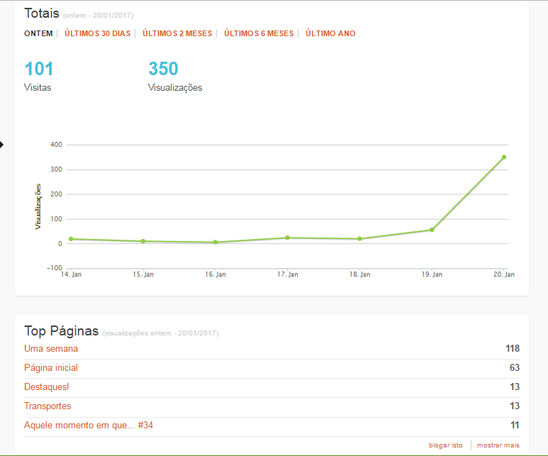The image size is (548, 456).
Task: Click the 'blogar isto' link
Action: 445,445
